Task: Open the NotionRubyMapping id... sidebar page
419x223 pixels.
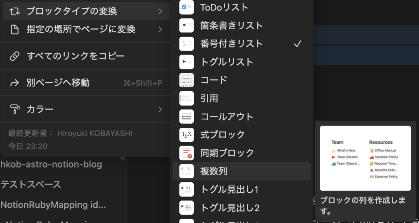Action: coord(53,205)
